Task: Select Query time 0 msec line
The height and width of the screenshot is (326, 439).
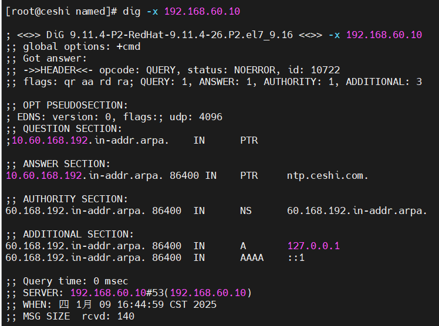Action: point(67,281)
